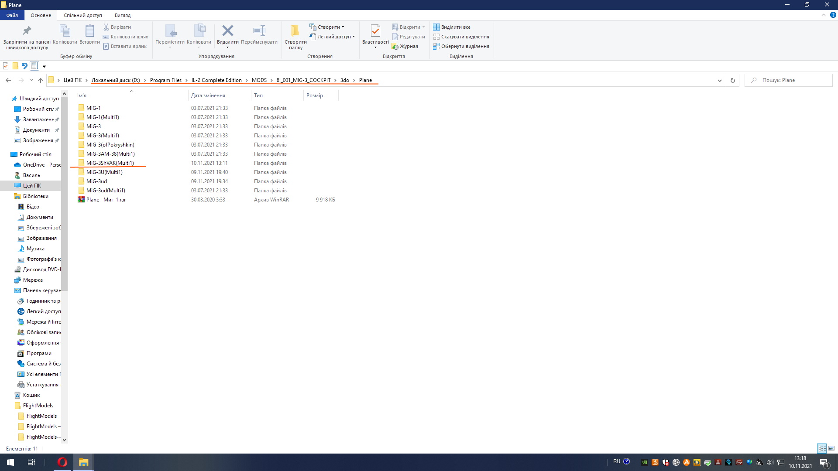Screen dimensions: 838x471
Task: Click Create new folder icon
Action: [x=295, y=31]
